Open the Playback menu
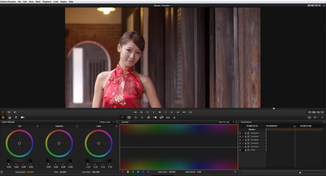 tap(46, 2)
